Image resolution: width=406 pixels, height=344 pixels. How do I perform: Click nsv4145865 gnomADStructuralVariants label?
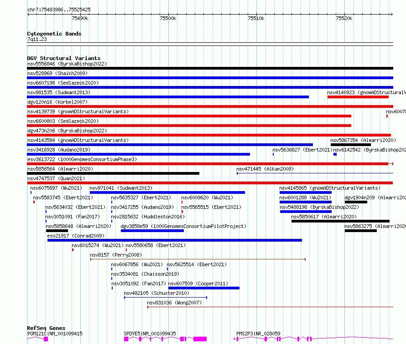coord(330,188)
